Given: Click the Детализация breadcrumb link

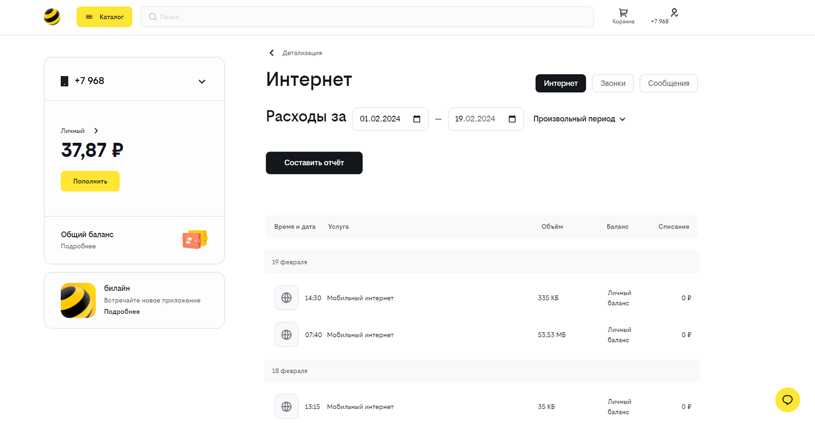Looking at the screenshot, I should click(x=302, y=53).
